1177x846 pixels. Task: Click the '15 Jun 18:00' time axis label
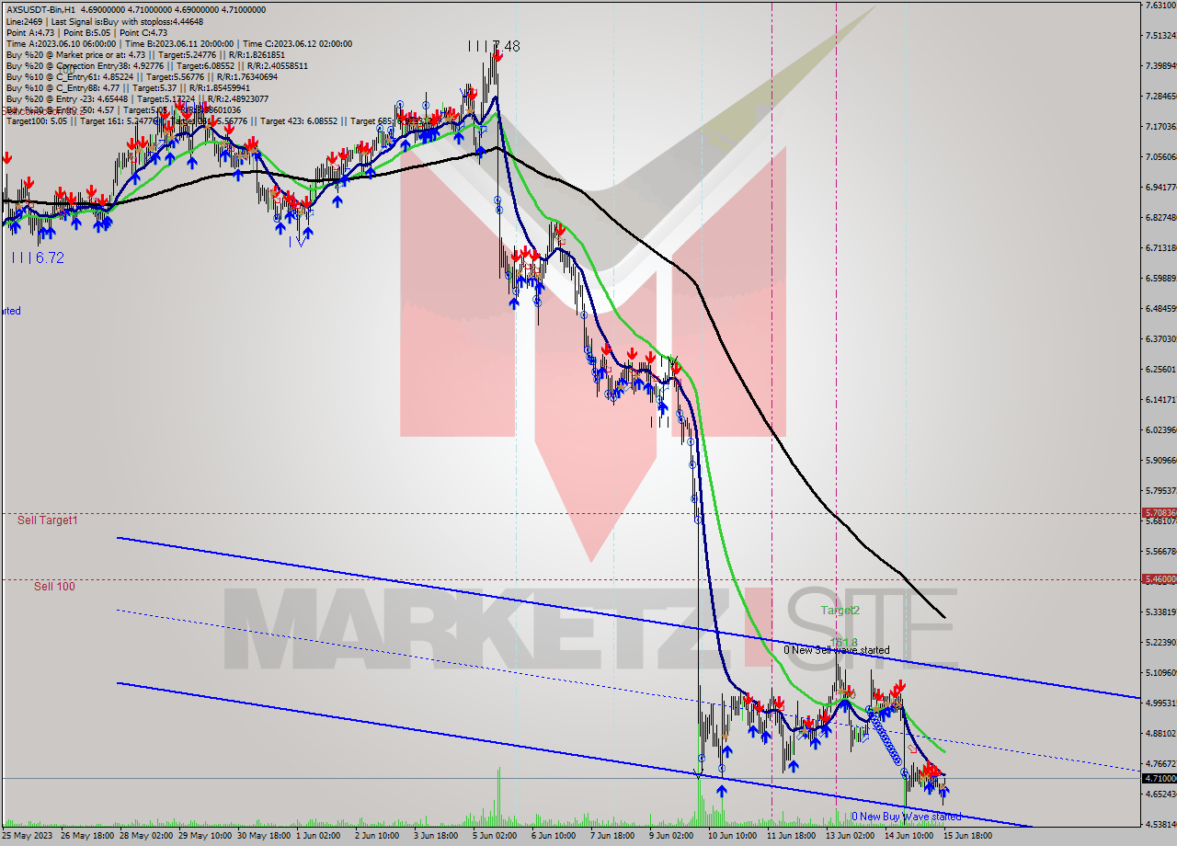tap(970, 837)
